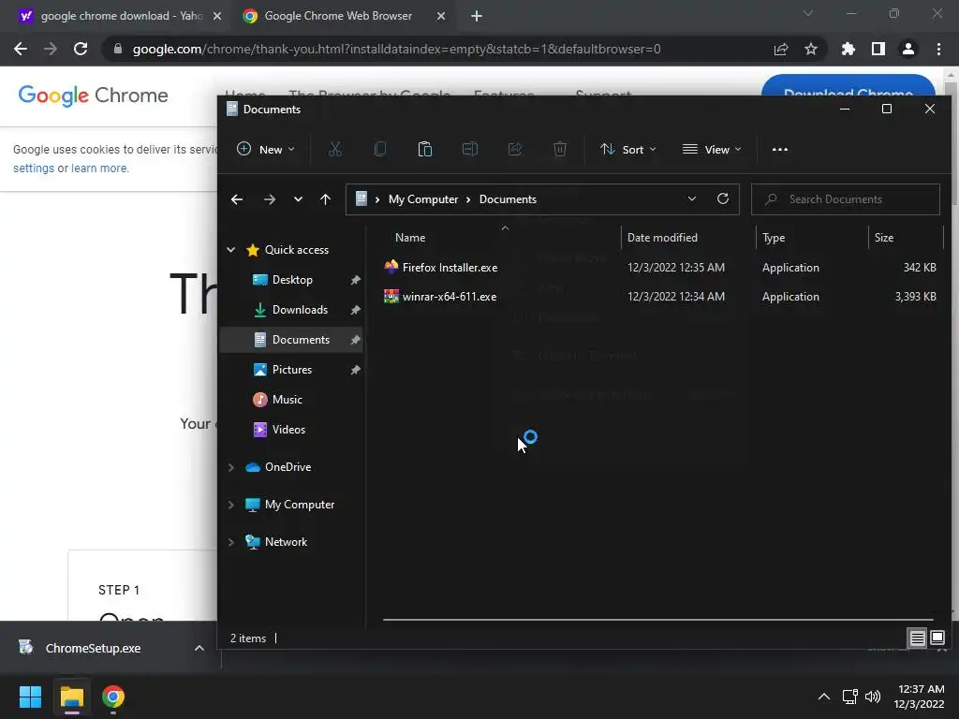The height and width of the screenshot is (719, 959).
Task: Open the View dropdown in Explorer
Action: click(x=712, y=149)
